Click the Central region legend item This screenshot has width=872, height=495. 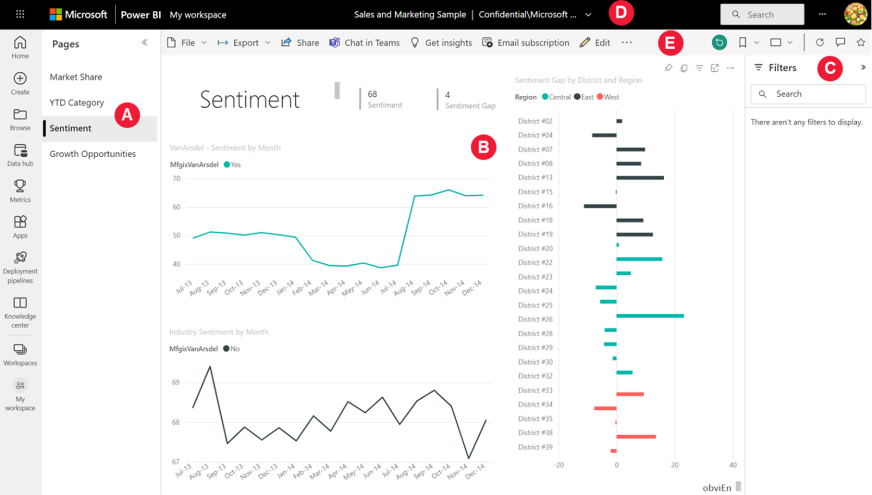pyautogui.click(x=556, y=97)
